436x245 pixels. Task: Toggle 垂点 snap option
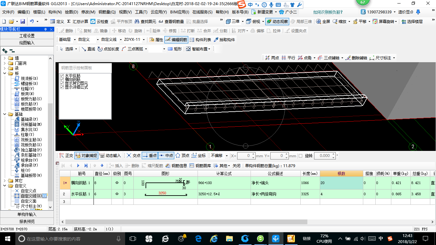[x=150, y=156]
